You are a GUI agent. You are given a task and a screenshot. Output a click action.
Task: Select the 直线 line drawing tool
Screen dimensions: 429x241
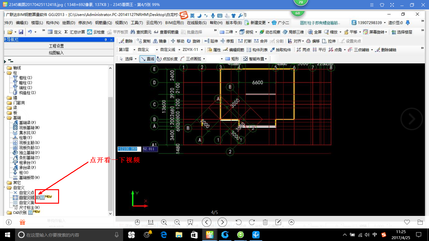pos(148,59)
